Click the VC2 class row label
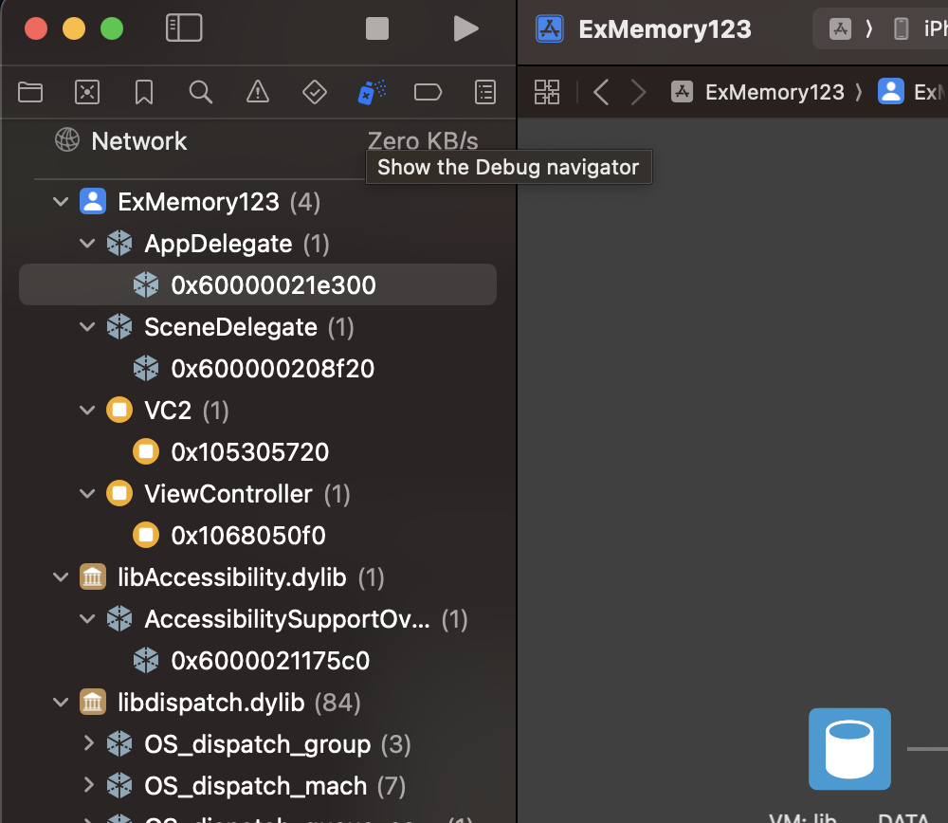 (x=168, y=411)
